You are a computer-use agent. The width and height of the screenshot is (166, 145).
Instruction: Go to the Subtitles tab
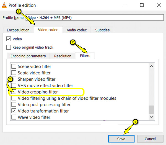102,30
